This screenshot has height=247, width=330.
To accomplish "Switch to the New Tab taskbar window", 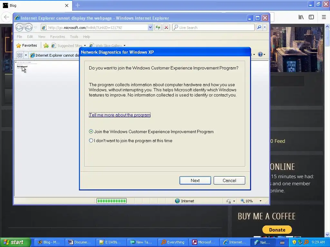I will pyautogui.click(x=142, y=242).
